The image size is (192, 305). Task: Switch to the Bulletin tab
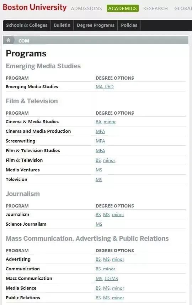(62, 25)
